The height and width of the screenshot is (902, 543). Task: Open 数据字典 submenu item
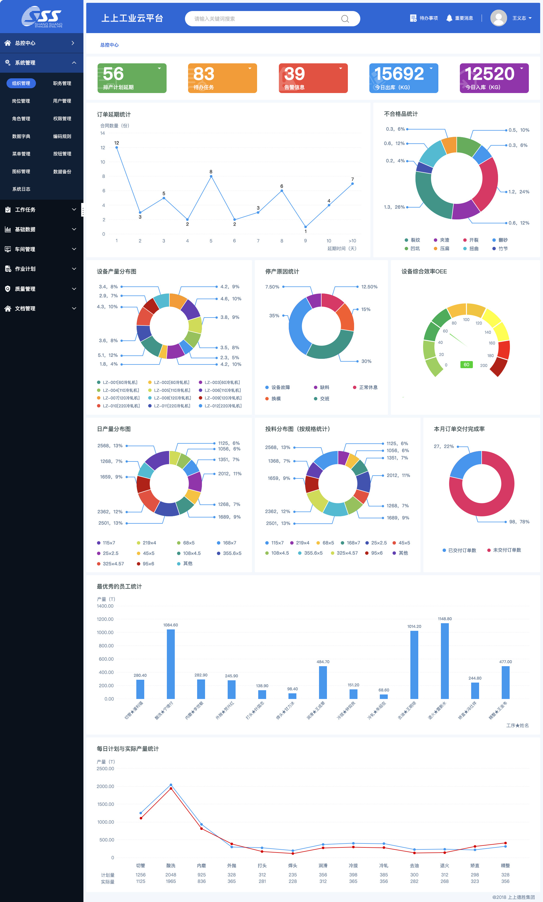[x=21, y=136]
